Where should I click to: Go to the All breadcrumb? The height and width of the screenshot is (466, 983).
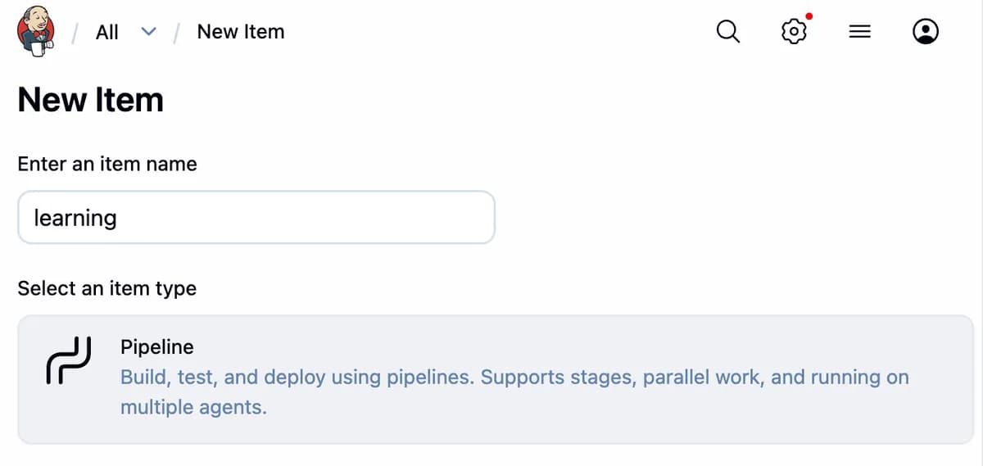pos(107,32)
